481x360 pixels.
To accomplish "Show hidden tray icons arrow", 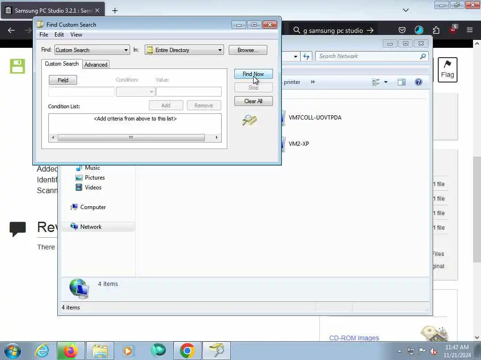I will pyautogui.click(x=399, y=352).
